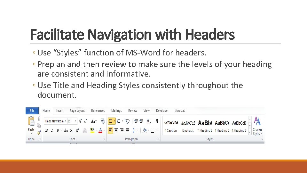Click the Cut scissors icon
The image size is (307, 173).
pyautogui.click(x=39, y=119)
